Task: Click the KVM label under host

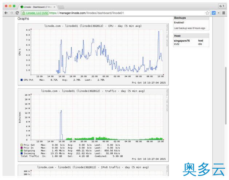Action: pyautogui.click(x=177, y=44)
